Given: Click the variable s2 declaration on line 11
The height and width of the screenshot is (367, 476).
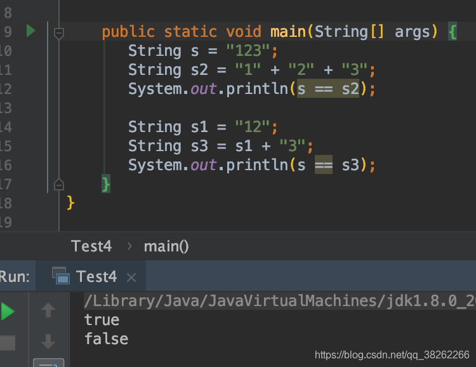Looking at the screenshot, I should point(199,70).
